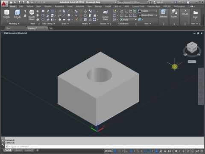The height and width of the screenshot is (154, 205).
Task: Open the Layers panel button
Action: pyautogui.click(x=174, y=14)
